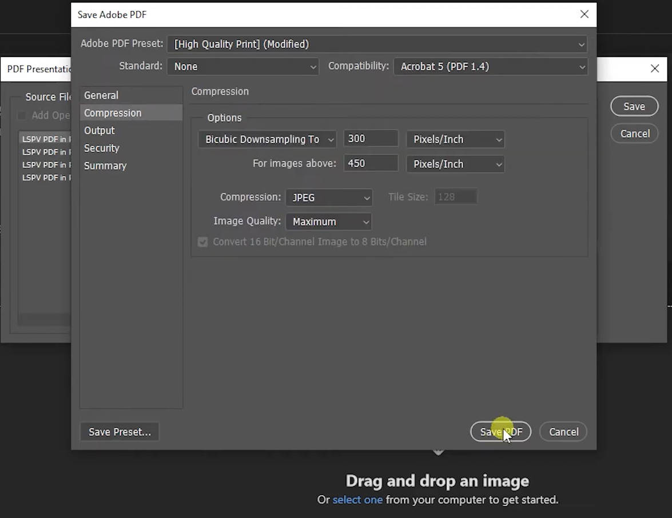Screen dimensions: 672x518
Task: Select the second LSPV PDF source file
Action: (45, 152)
